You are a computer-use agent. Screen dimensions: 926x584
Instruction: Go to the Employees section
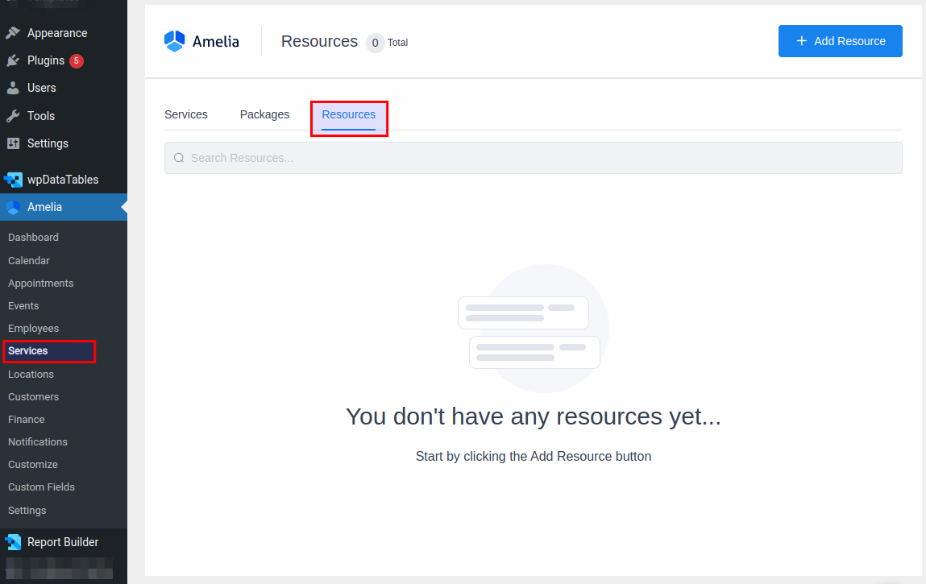point(33,328)
